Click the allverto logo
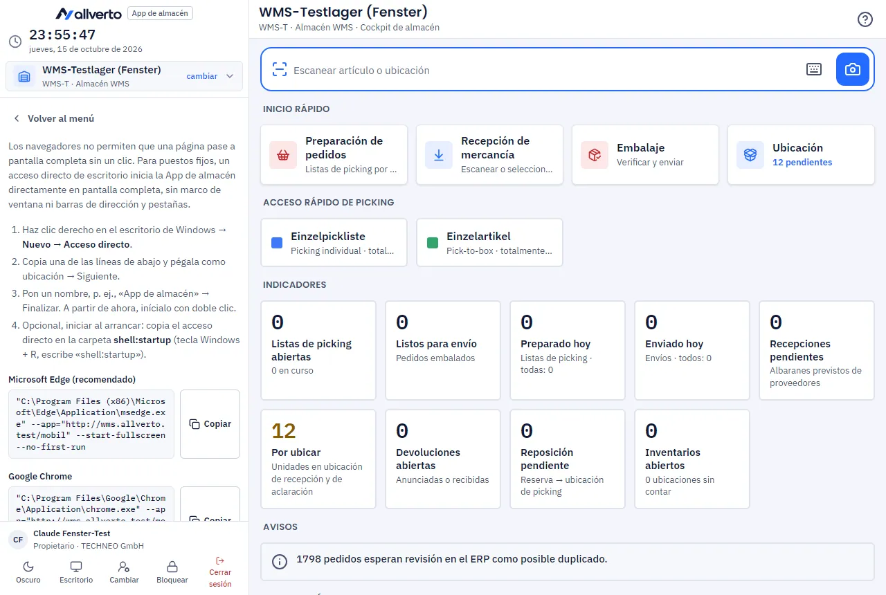The height and width of the screenshot is (595, 886). 89,13
